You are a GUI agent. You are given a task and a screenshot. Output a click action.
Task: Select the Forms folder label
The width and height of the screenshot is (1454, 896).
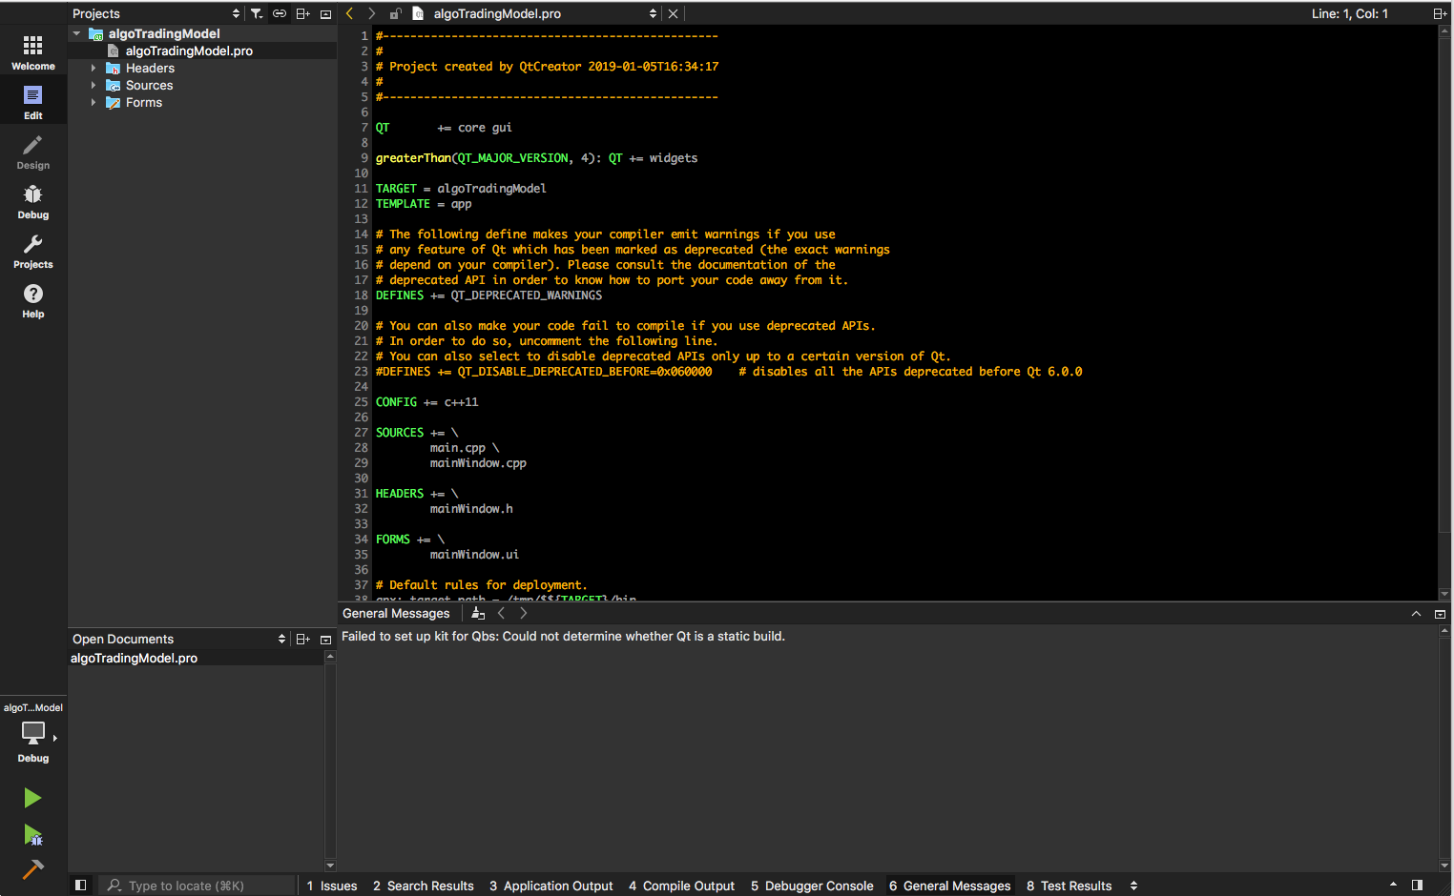pyautogui.click(x=144, y=102)
